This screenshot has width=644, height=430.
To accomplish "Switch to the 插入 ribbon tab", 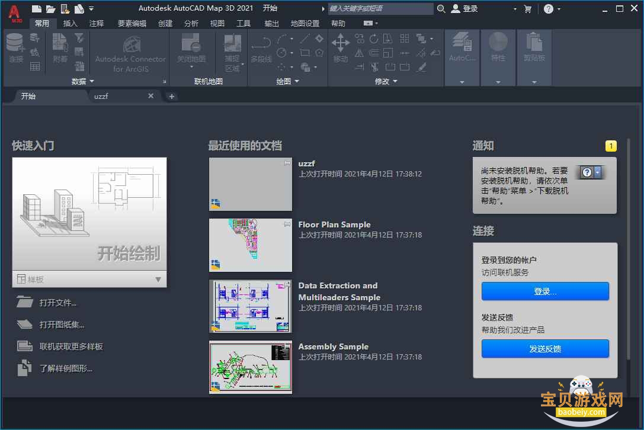I will coord(70,24).
